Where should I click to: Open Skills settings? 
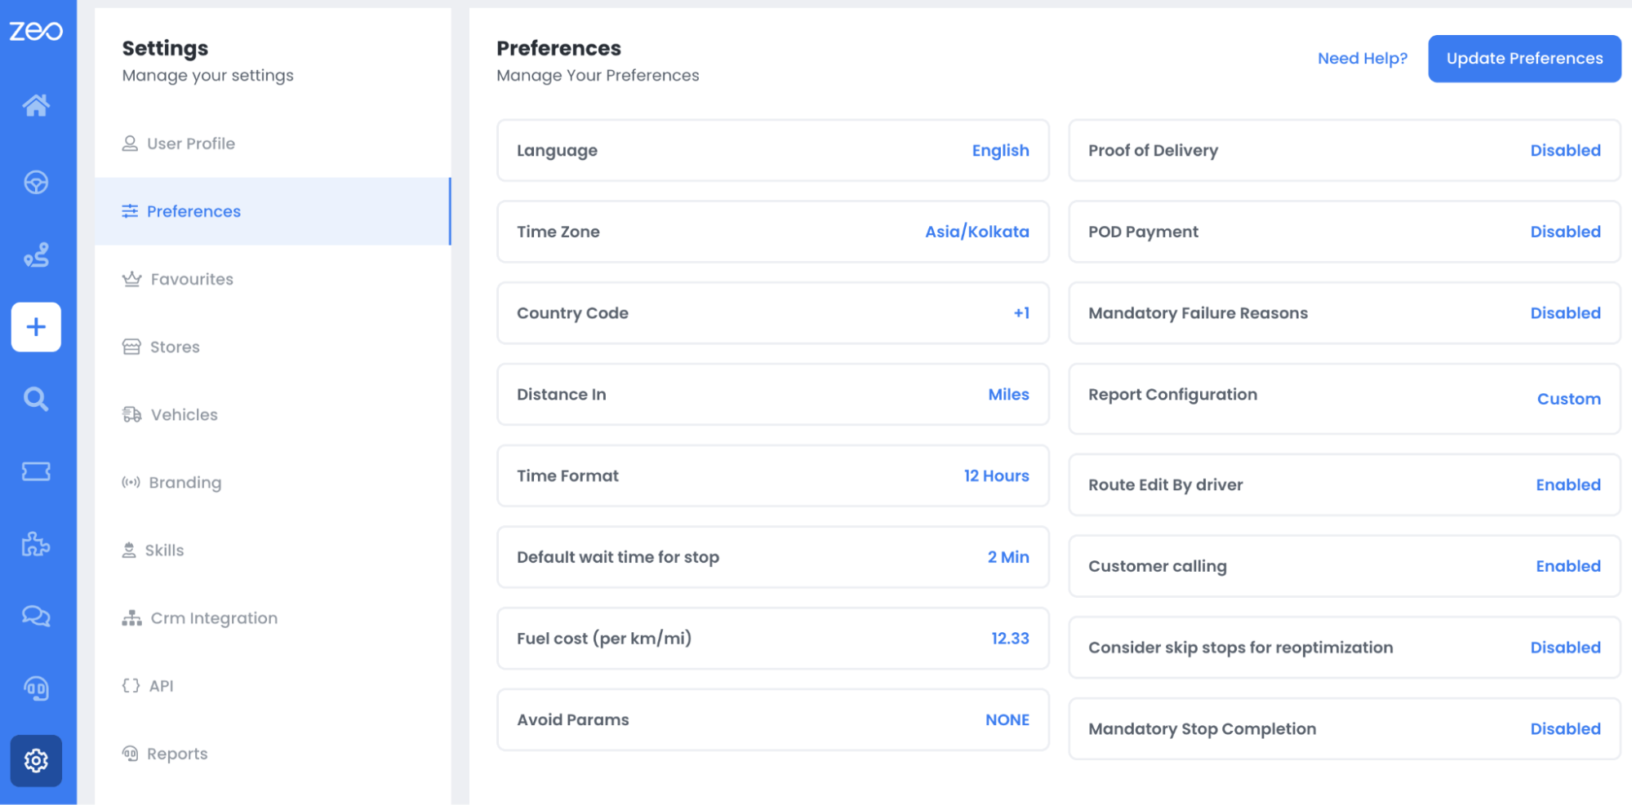(273, 550)
